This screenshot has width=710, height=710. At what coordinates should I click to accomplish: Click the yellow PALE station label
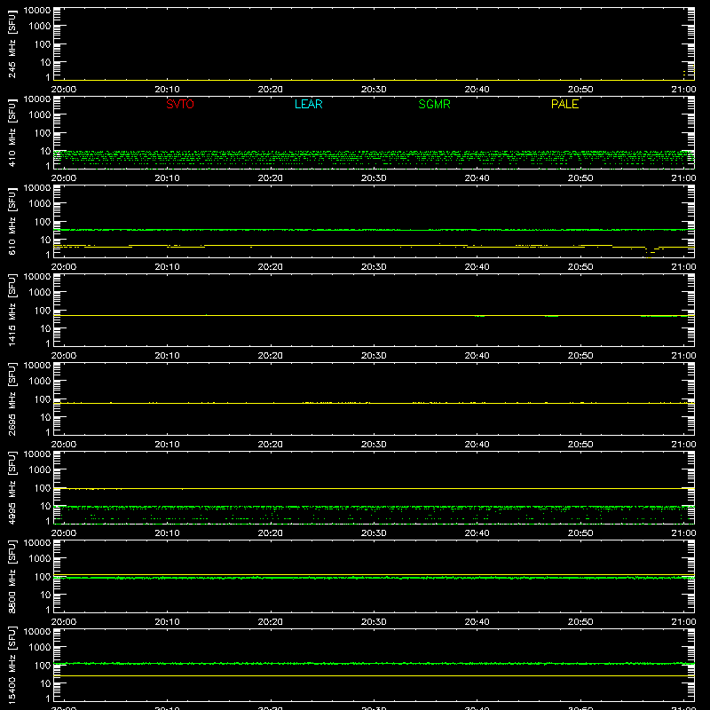564,104
